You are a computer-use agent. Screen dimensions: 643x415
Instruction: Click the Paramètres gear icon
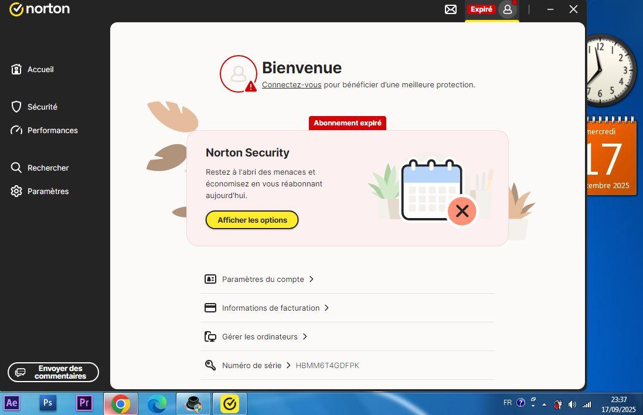coord(16,191)
